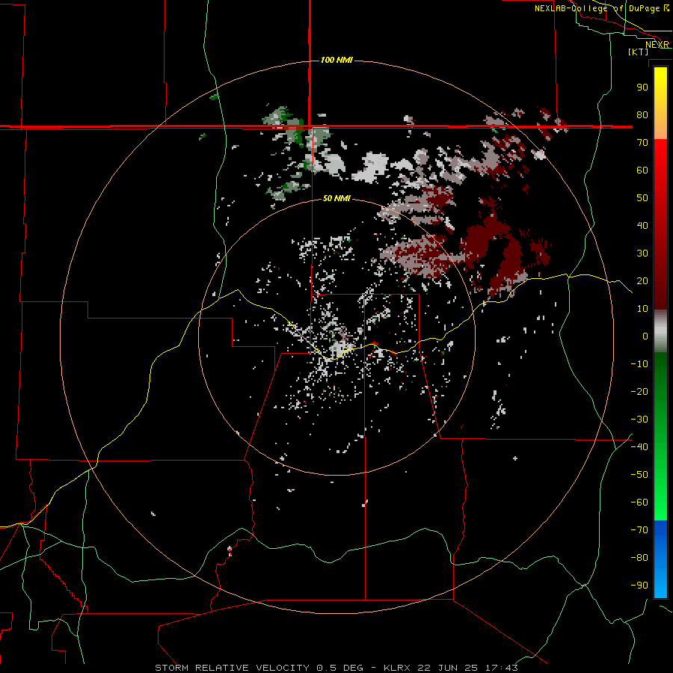Click the NEXR label under the title
Image resolution: width=673 pixels, height=673 pixels.
pos(657,45)
